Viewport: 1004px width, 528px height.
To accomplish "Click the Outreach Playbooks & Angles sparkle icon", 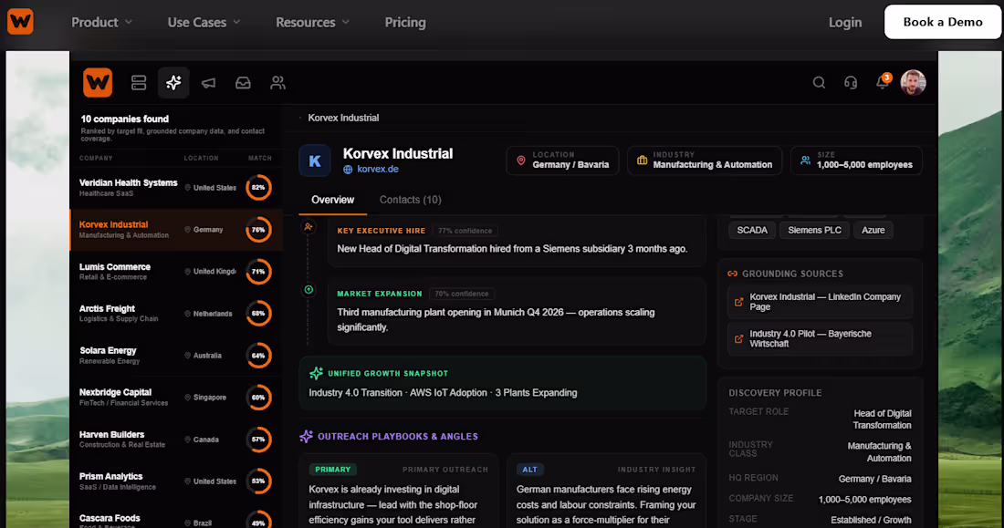I will click(306, 437).
